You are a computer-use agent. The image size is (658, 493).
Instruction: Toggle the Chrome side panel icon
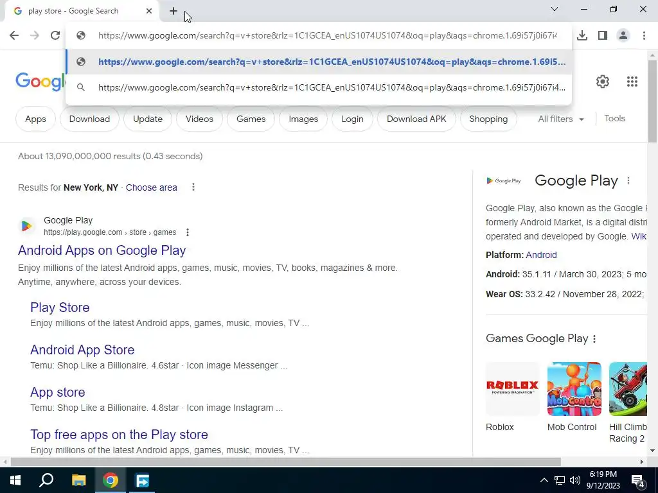[603, 35]
